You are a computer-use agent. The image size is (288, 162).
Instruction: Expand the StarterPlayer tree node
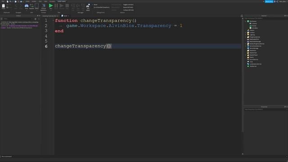[x=246, y=55]
